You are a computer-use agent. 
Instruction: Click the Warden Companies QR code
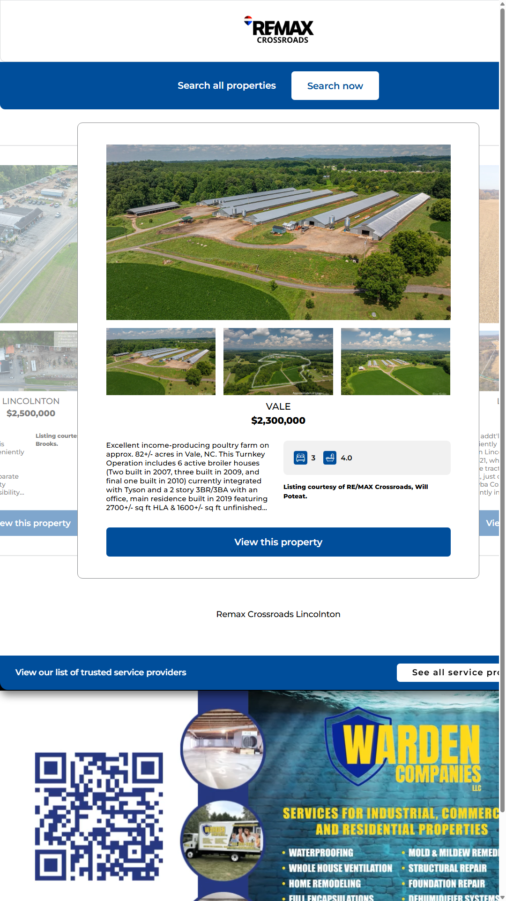click(99, 817)
